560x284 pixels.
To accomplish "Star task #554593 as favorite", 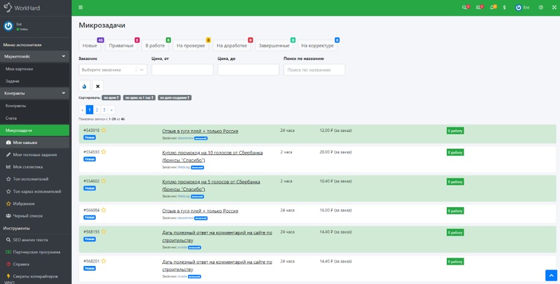I will tap(104, 152).
